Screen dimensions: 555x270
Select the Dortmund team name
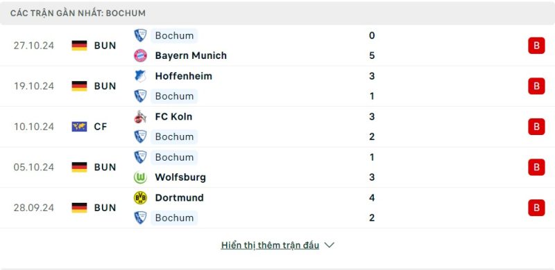[x=179, y=197]
